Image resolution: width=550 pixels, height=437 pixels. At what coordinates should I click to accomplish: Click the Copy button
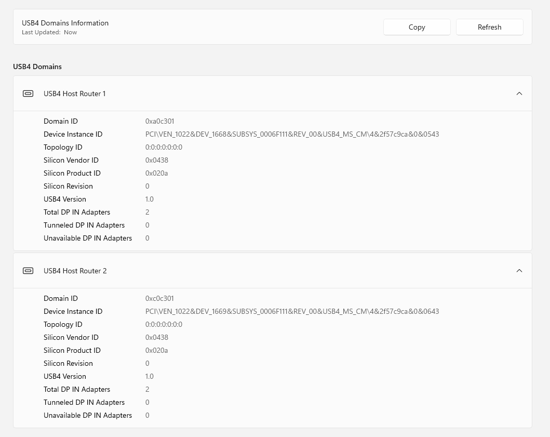point(417,27)
